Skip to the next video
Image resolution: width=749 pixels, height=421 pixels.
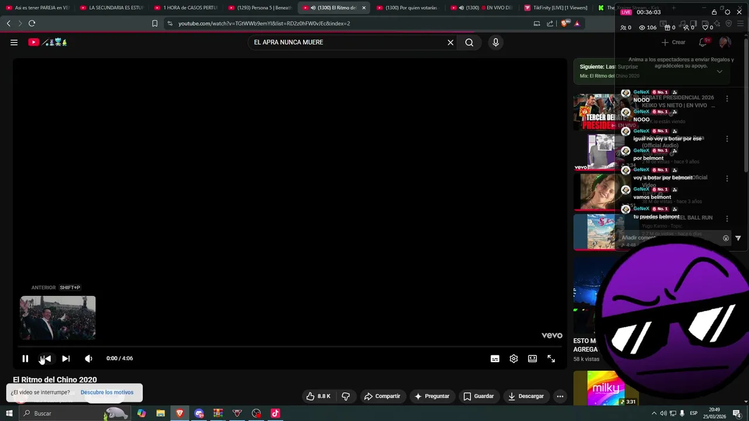[66, 358]
